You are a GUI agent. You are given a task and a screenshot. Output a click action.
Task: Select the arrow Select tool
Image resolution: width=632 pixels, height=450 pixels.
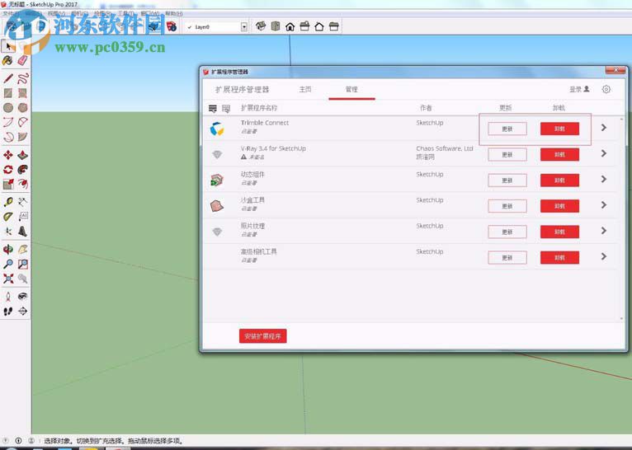(8, 46)
